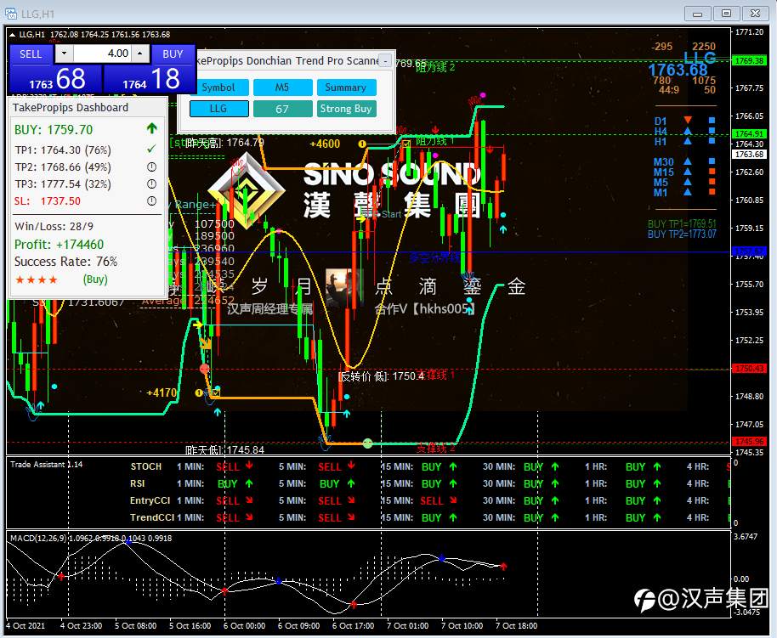Click the EntryCCI 15 MIN SELL arrow
Viewport: 777px width, 638px height.
pyautogui.click(x=453, y=500)
